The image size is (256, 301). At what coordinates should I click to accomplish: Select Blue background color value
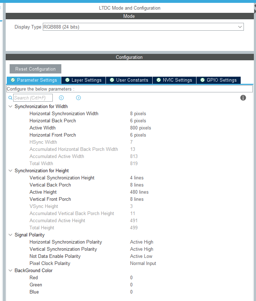[x=131, y=292]
